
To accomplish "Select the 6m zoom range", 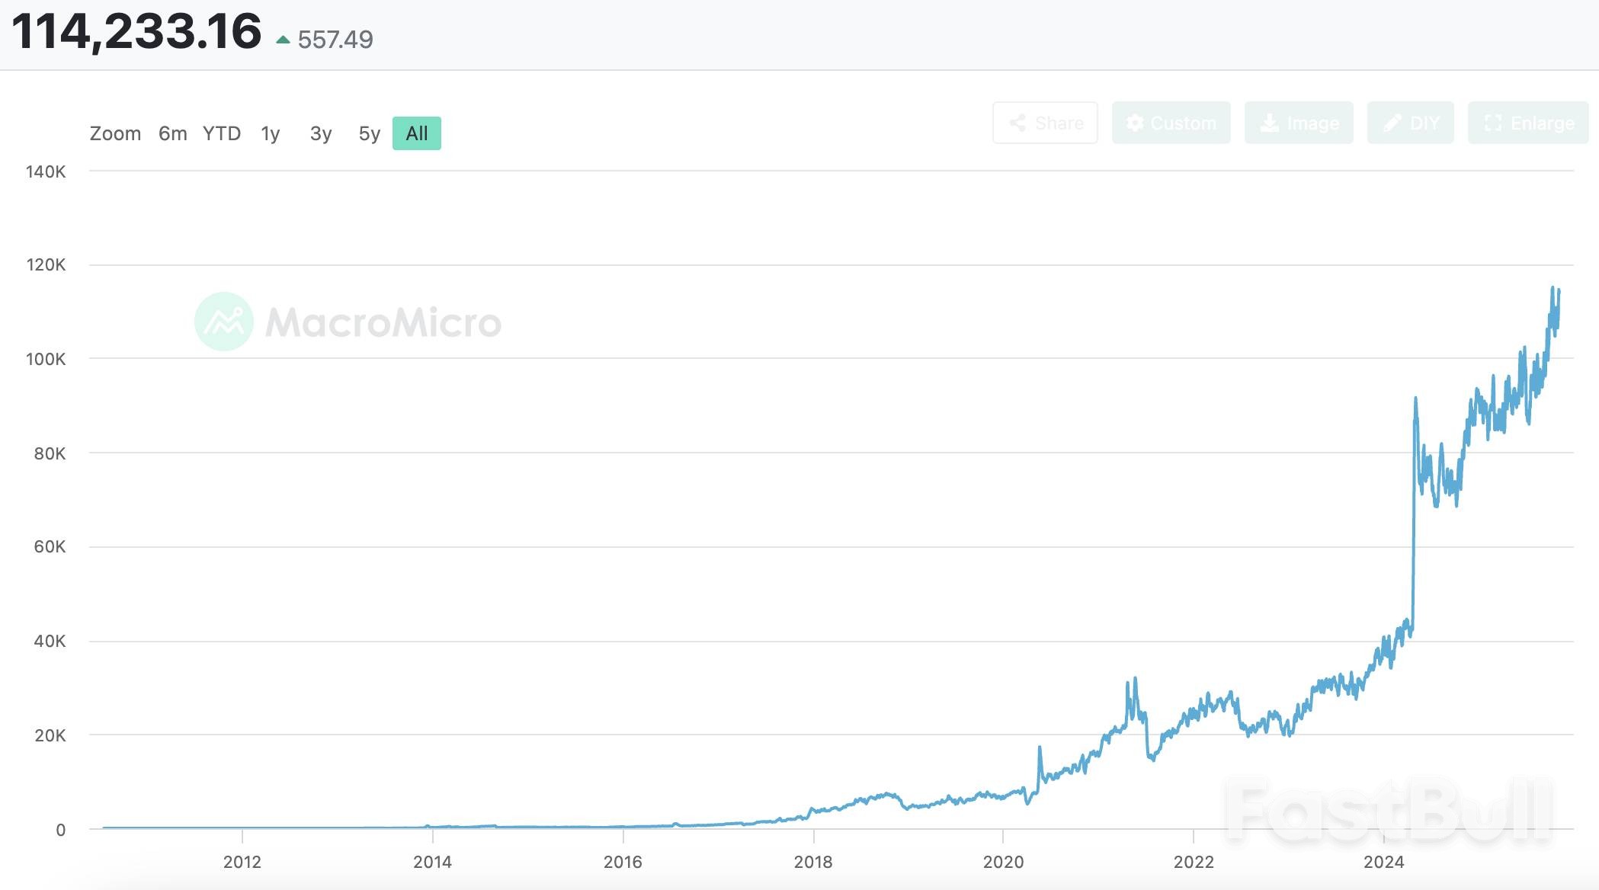I will click(x=173, y=133).
